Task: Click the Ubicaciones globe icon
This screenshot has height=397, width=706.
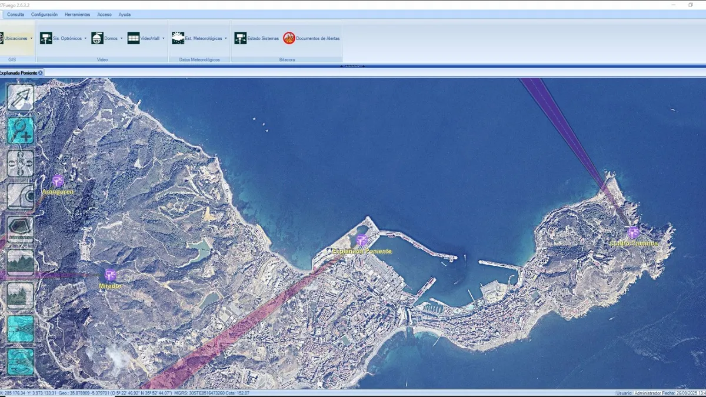Action: pyautogui.click(x=1, y=38)
